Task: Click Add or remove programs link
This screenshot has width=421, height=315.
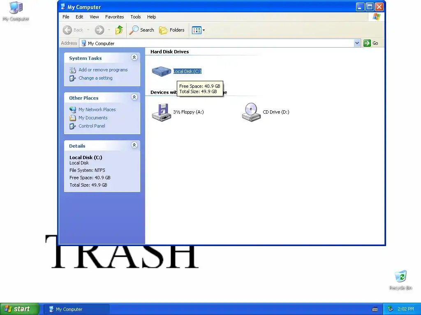Action: tap(103, 70)
